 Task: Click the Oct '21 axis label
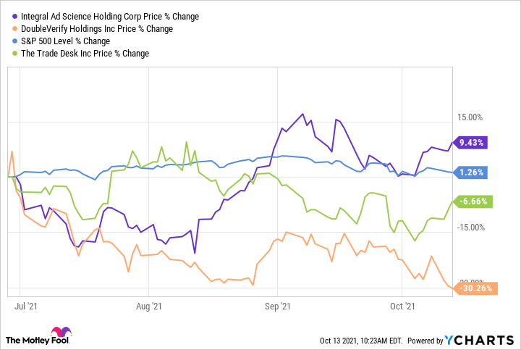[x=404, y=307]
